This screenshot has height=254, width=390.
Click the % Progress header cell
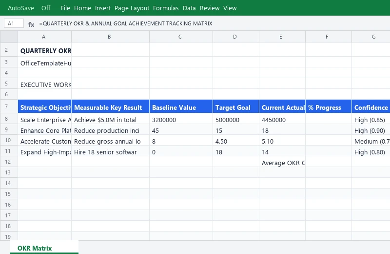328,106
